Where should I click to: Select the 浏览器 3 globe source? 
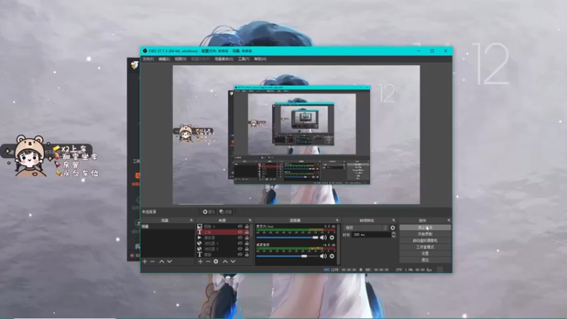coord(199,243)
